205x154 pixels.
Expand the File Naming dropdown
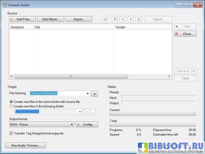[x=88, y=93]
